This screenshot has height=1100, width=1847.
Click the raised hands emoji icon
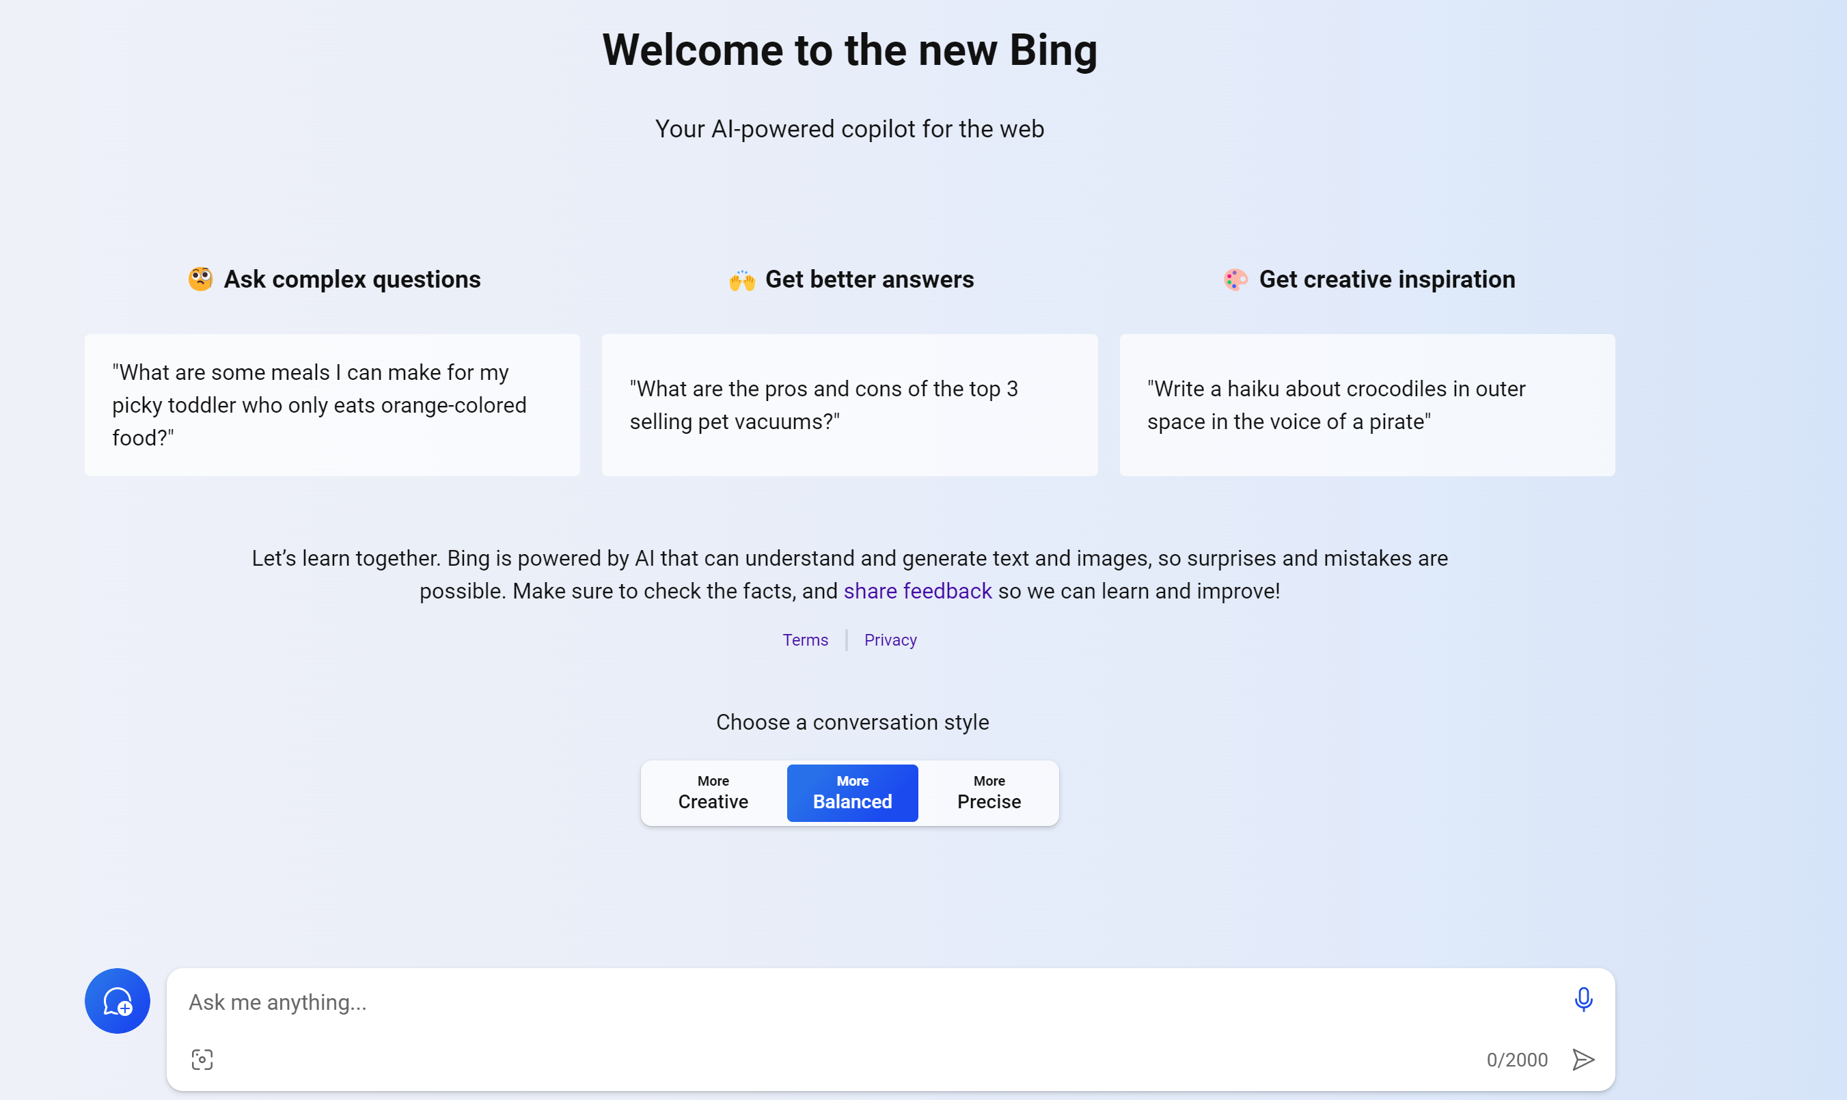[x=742, y=280]
